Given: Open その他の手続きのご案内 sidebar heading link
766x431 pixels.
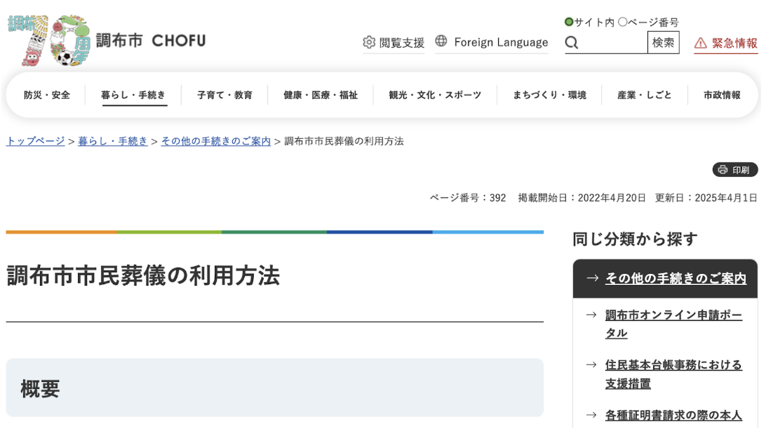Looking at the screenshot, I should point(676,279).
